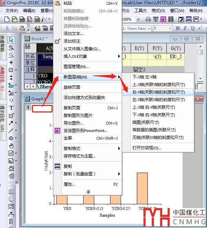Select the Pointer tool in the tools panel

click(x=11, y=40)
